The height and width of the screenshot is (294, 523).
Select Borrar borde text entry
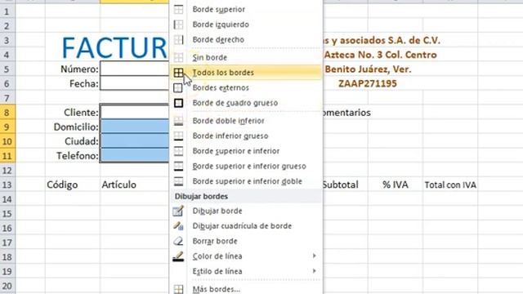coord(215,241)
